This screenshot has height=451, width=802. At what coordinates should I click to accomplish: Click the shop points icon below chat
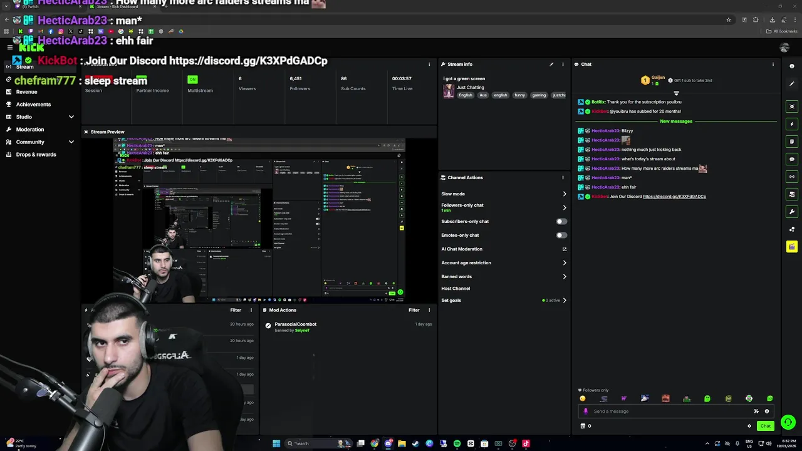click(x=583, y=426)
